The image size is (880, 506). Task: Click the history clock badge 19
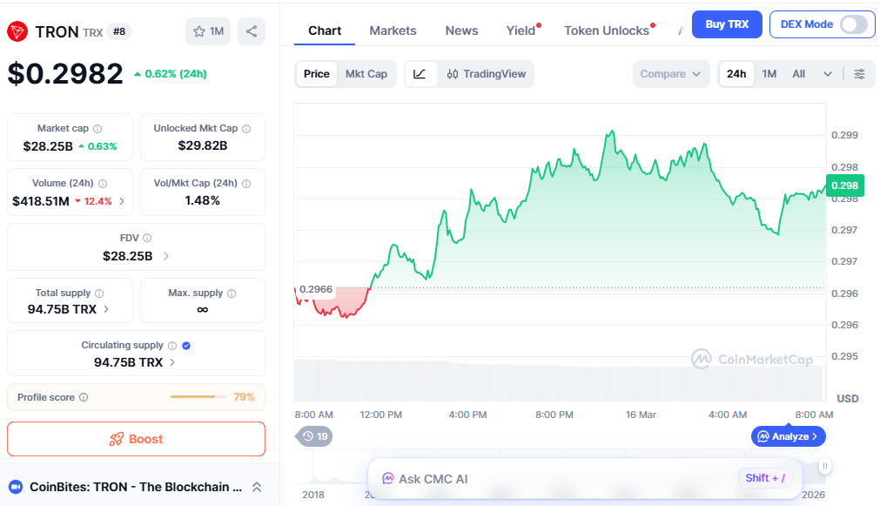click(314, 436)
